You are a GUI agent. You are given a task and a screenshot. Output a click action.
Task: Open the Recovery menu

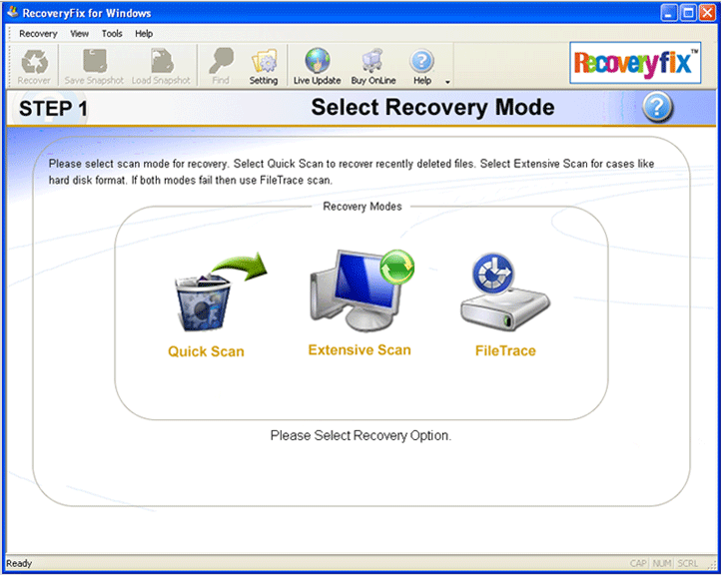click(x=38, y=34)
